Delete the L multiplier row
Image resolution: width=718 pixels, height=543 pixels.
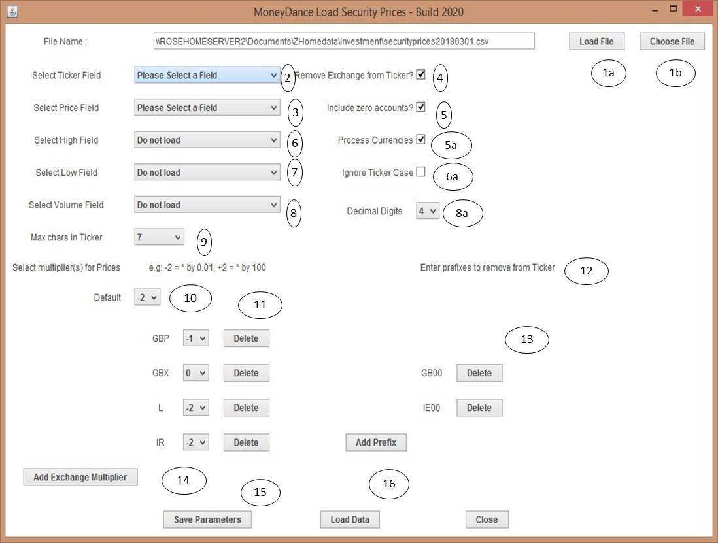[247, 408]
